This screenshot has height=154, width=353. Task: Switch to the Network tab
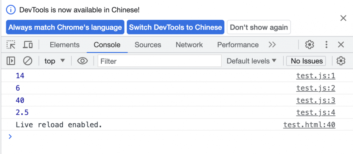(189, 45)
